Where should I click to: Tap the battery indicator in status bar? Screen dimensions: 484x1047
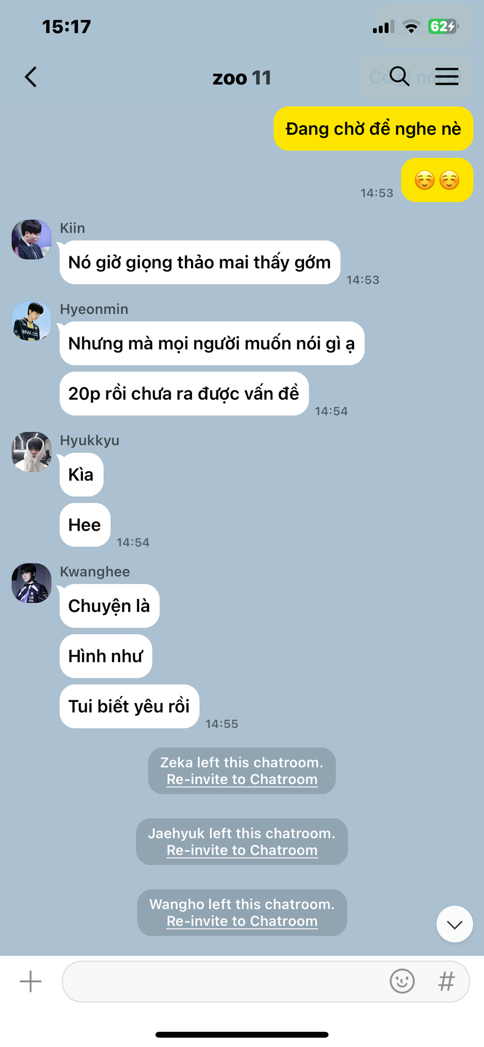[x=443, y=26]
